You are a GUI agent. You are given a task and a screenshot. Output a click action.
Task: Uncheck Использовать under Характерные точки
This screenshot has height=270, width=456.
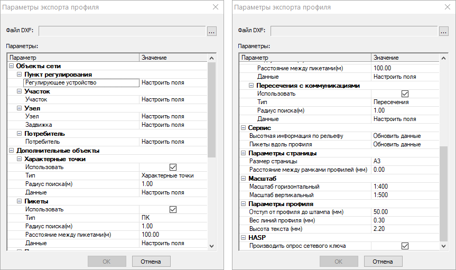(172, 167)
